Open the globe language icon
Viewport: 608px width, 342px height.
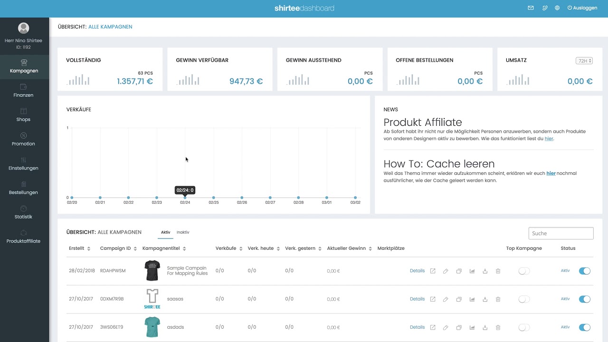point(557,8)
